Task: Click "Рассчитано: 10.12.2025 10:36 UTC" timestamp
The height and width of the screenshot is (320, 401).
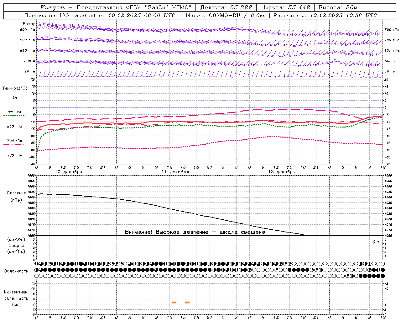Action: (x=325, y=15)
